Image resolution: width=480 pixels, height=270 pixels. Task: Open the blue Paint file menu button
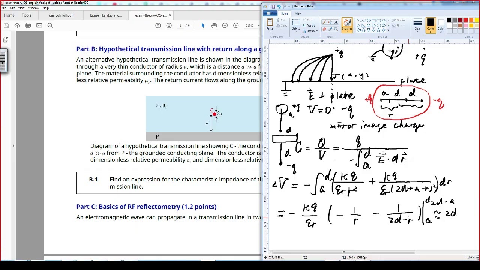pyautogui.click(x=269, y=13)
